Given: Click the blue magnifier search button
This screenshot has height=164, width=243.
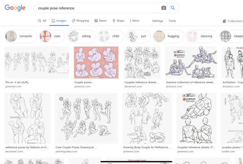Looking at the screenshot, I should (x=173, y=8).
